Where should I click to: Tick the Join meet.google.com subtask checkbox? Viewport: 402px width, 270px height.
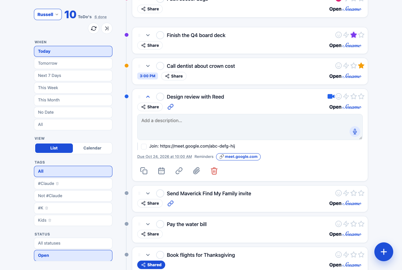144,146
